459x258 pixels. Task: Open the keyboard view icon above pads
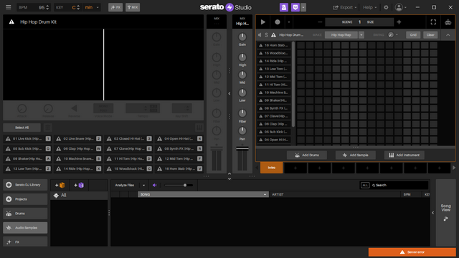(x=199, y=128)
